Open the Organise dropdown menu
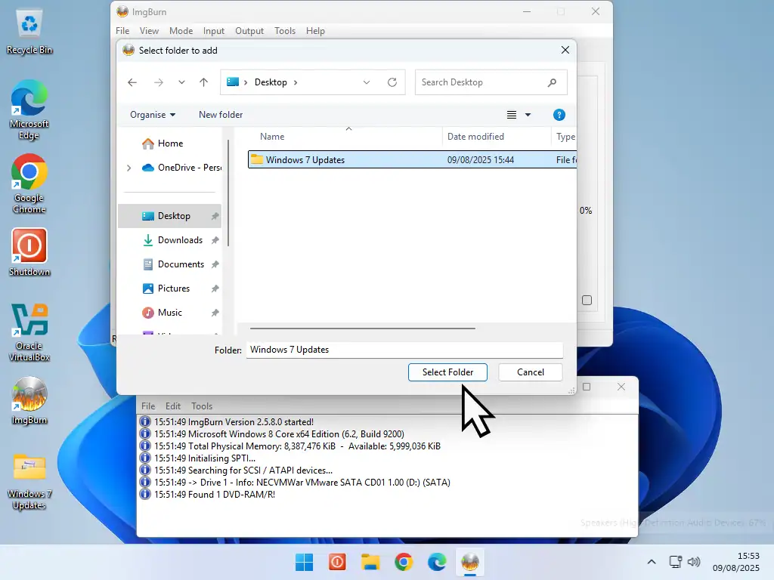774x580 pixels. (x=152, y=115)
